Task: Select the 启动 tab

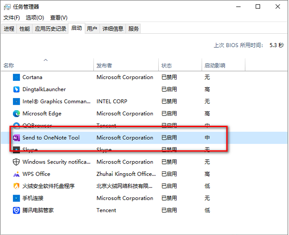Action: click(76, 28)
